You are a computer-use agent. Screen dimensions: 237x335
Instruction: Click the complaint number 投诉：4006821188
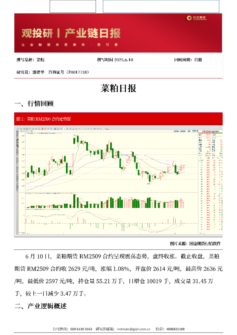click(x=170, y=329)
